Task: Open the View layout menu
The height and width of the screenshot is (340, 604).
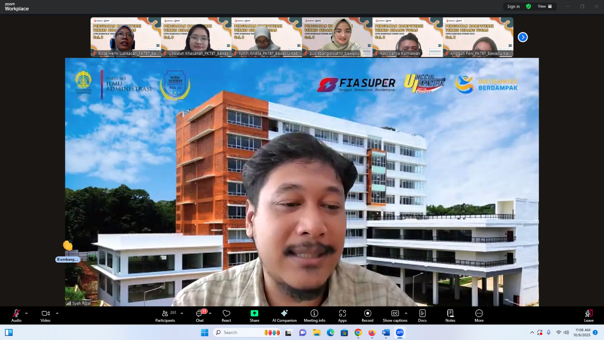Action: pos(545,6)
